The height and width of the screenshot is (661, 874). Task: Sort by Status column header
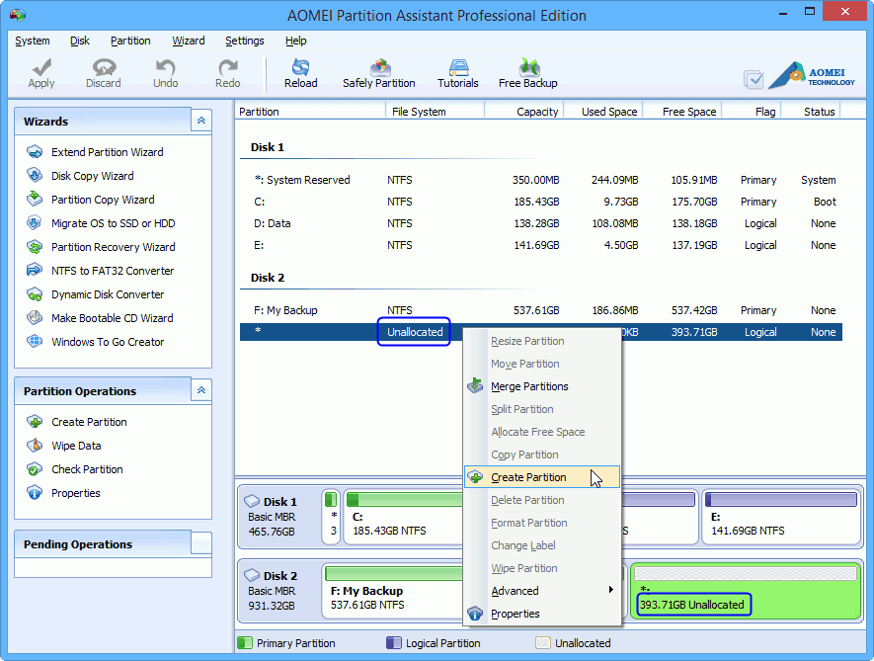pyautogui.click(x=811, y=111)
